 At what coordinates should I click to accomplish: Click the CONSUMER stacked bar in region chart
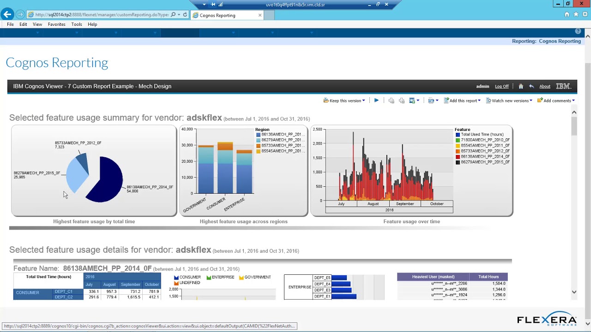(x=225, y=168)
